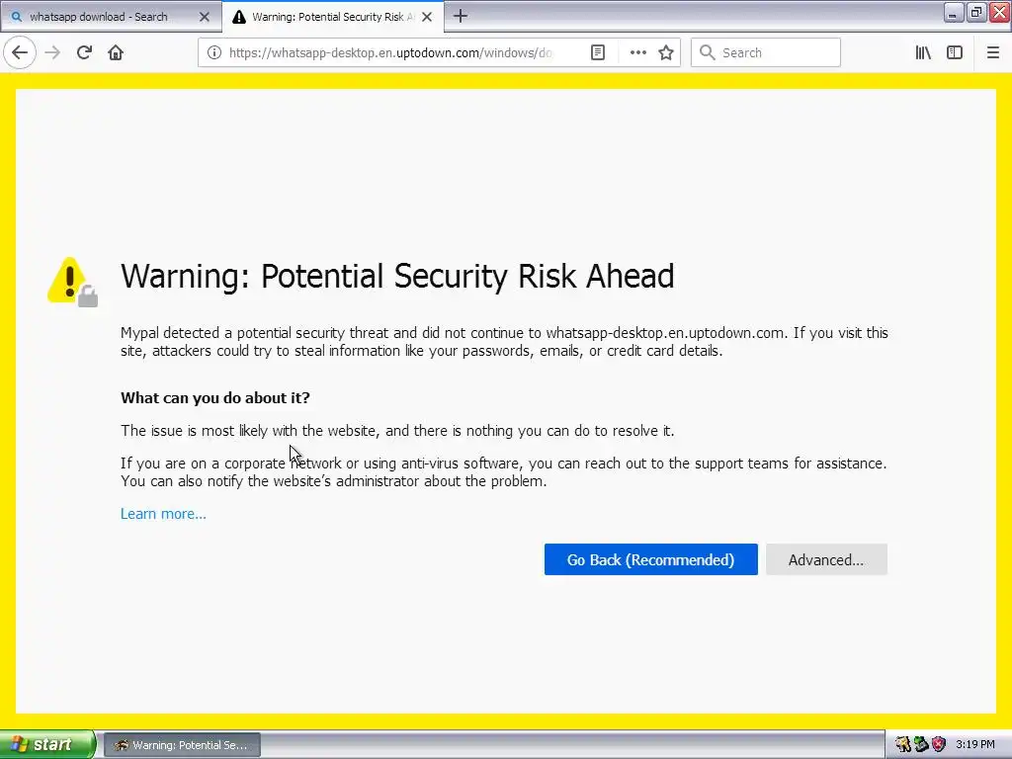Close the Warning: Potential Security Risk tab
The width and height of the screenshot is (1012, 759).
427,17
